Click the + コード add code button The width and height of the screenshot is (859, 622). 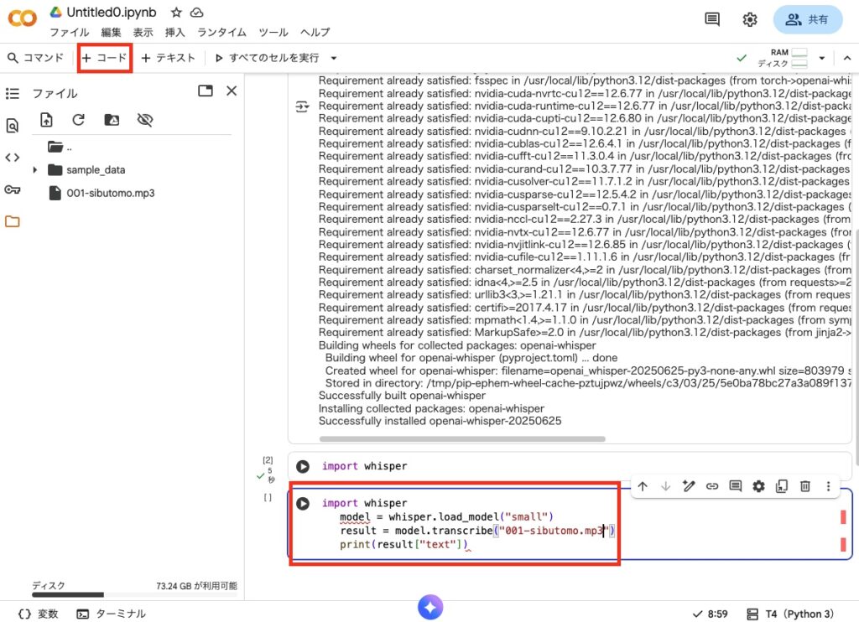click(x=105, y=58)
